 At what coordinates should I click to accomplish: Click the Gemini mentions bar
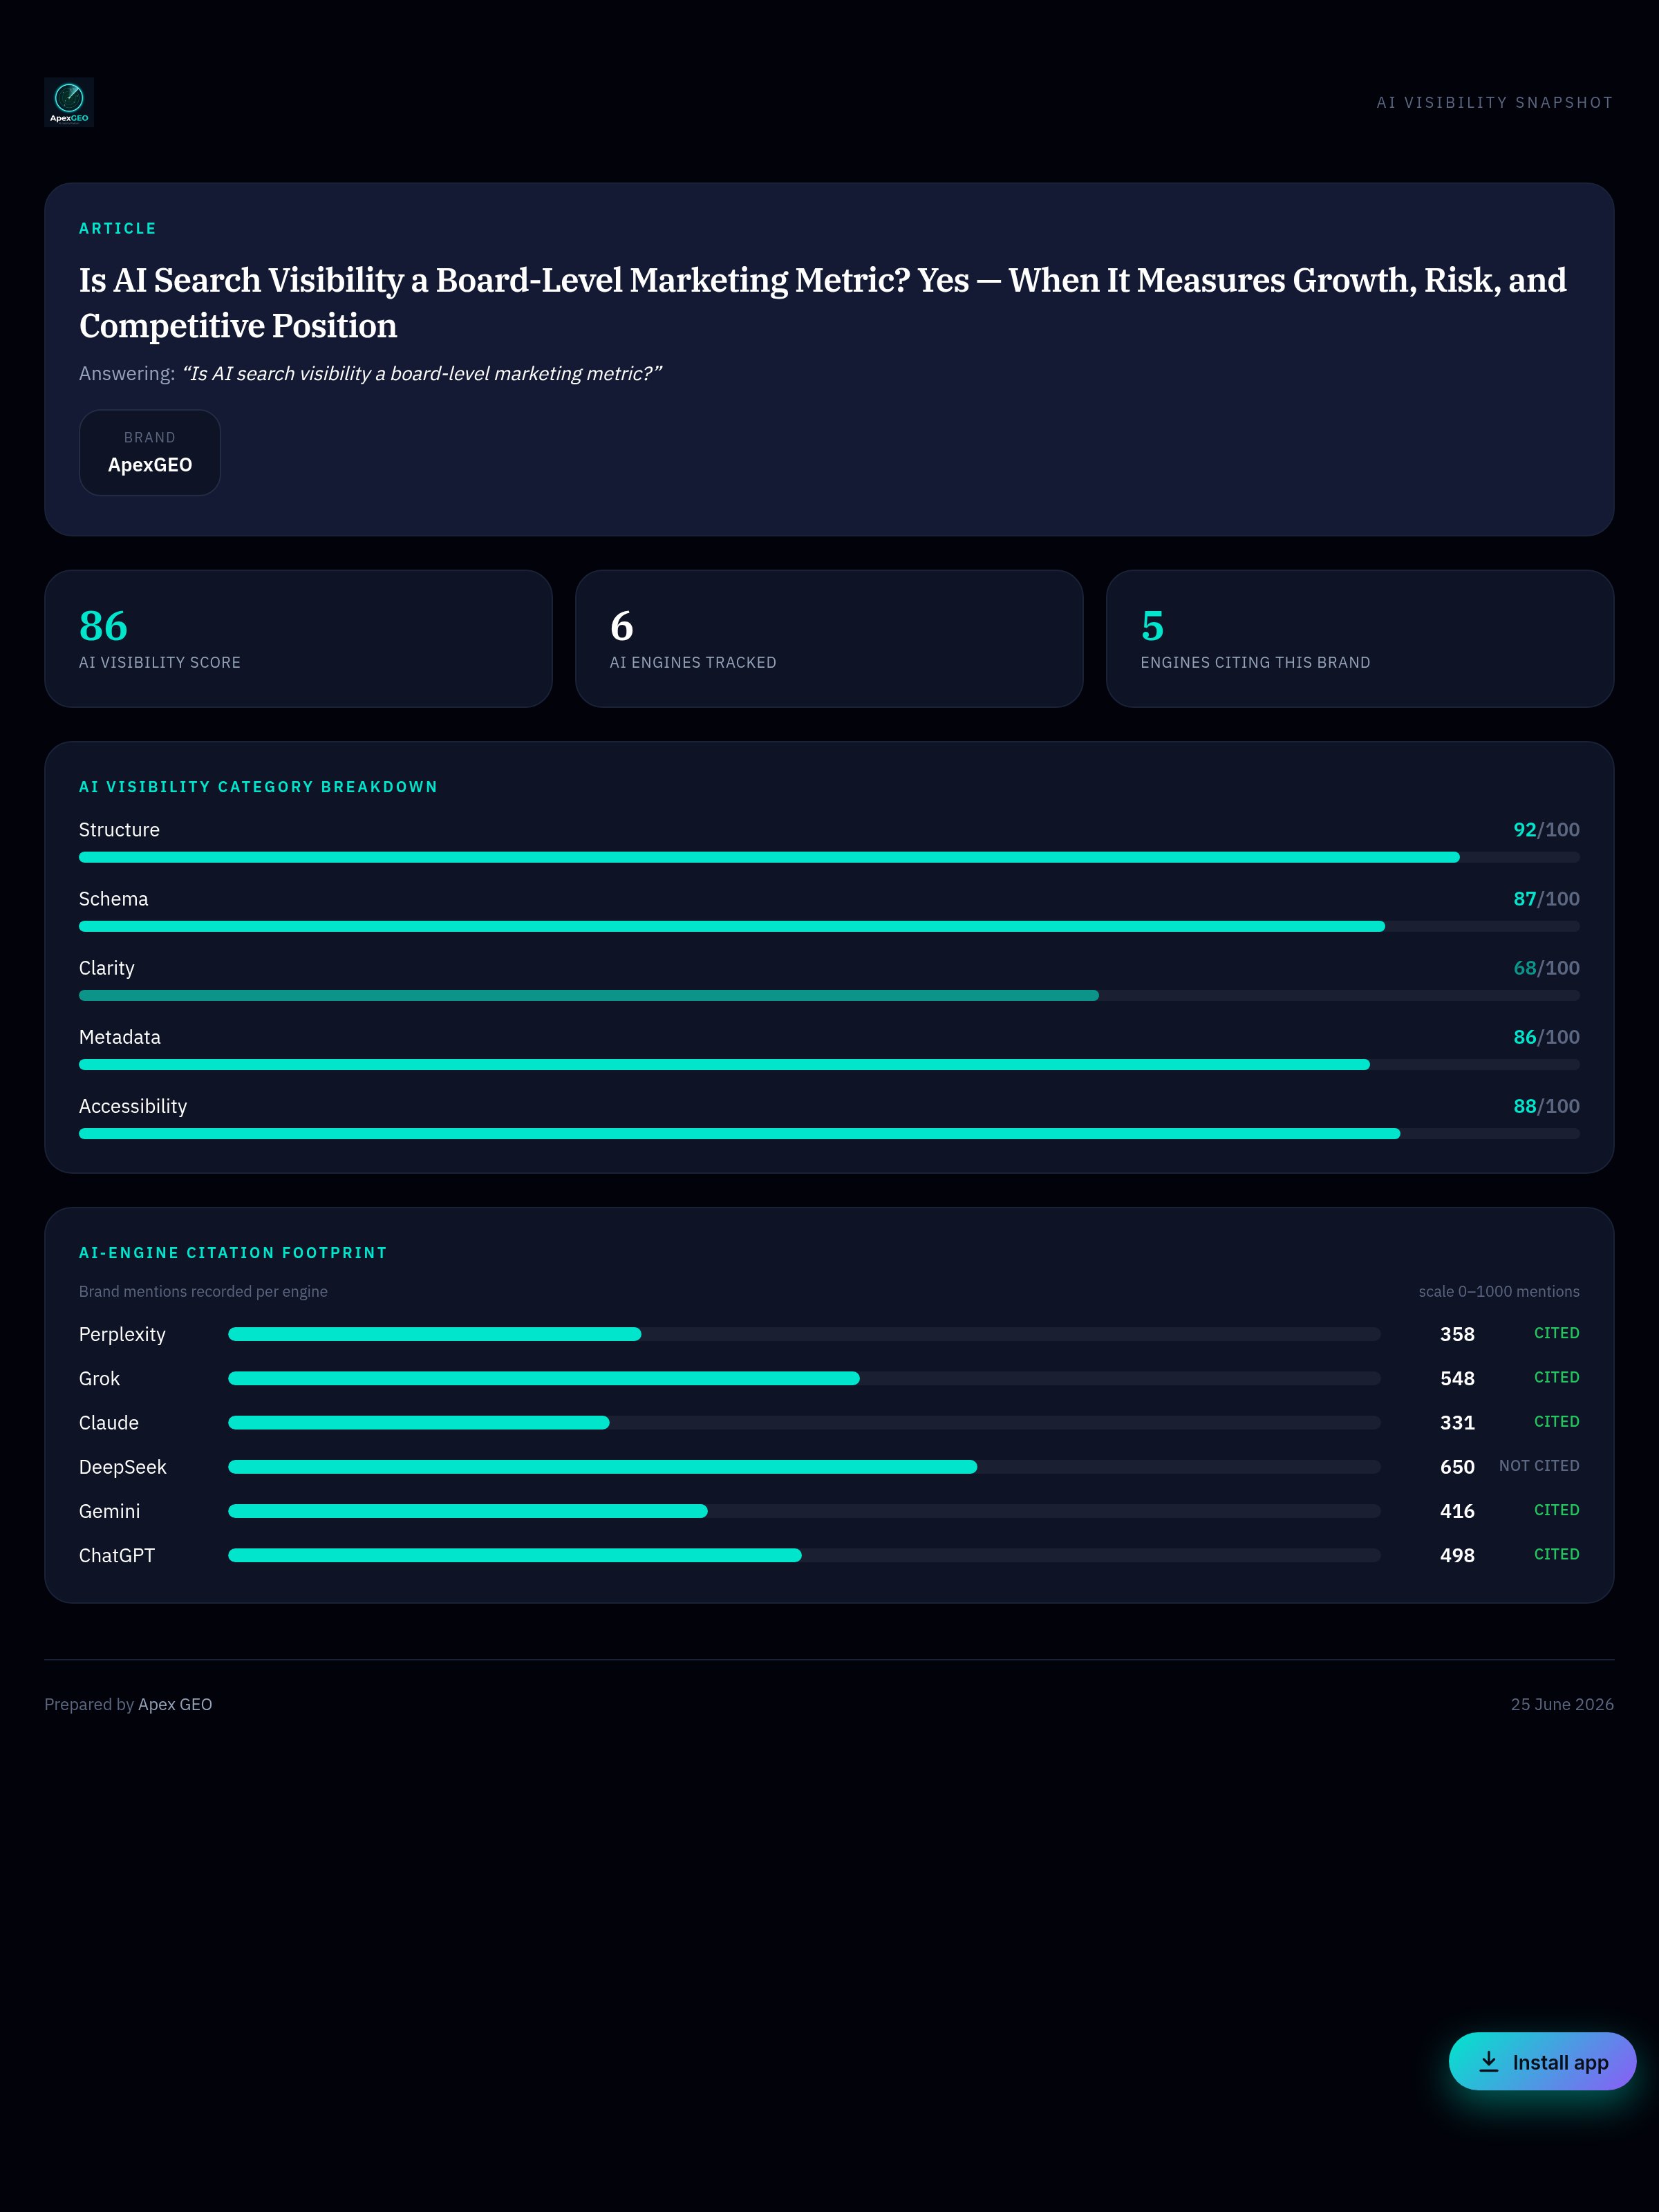point(804,1511)
